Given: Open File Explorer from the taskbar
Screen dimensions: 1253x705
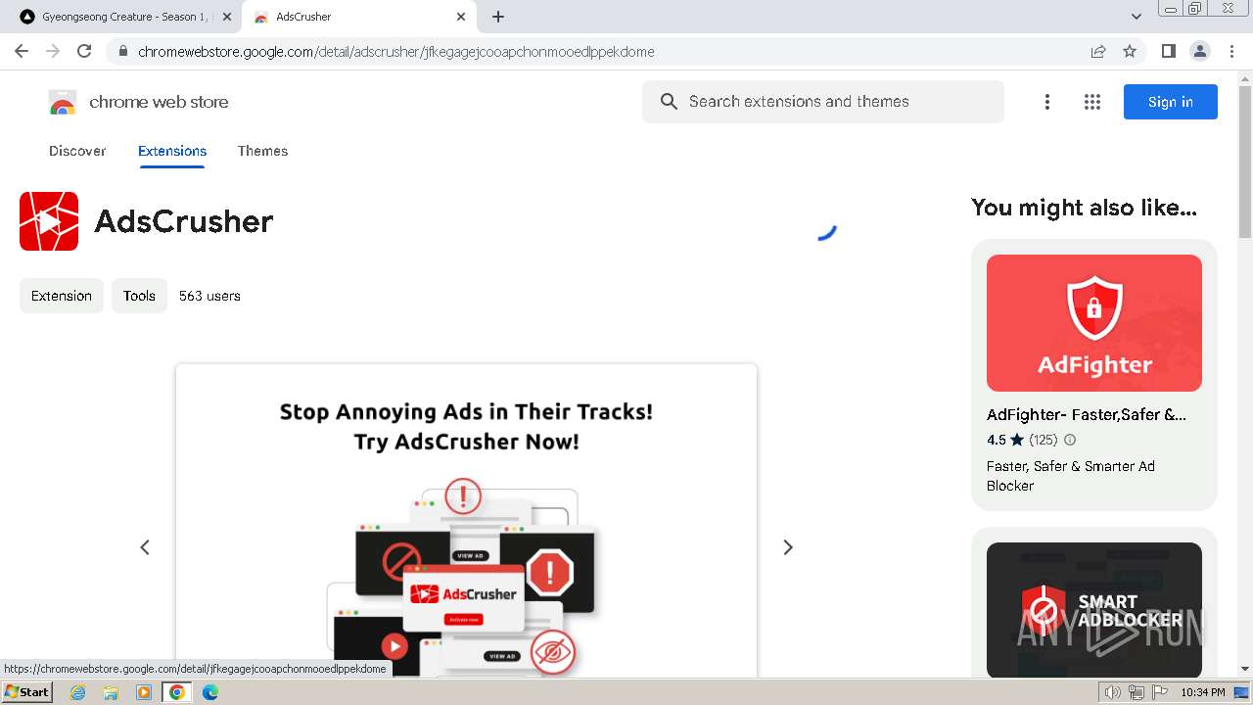Looking at the screenshot, I should tap(111, 692).
